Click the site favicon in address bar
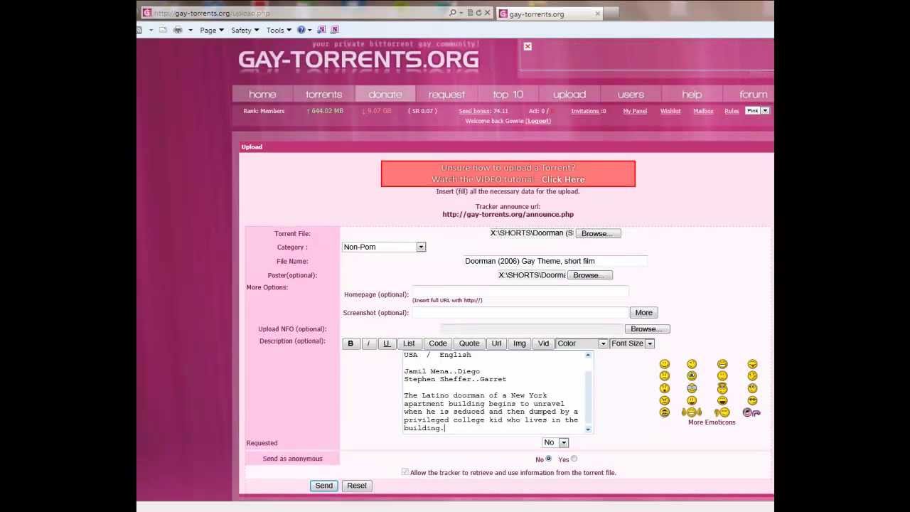The height and width of the screenshot is (512, 910). click(146, 13)
